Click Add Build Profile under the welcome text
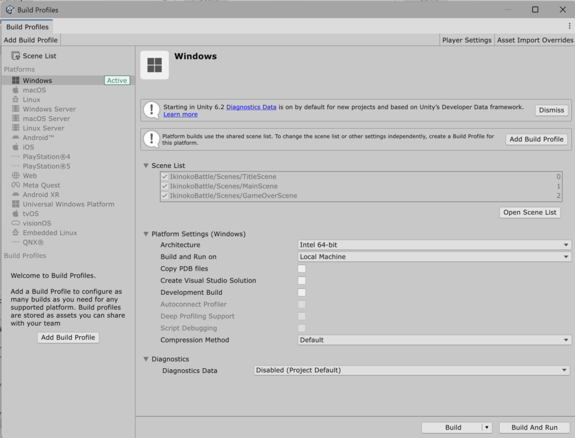Viewport: 575px width, 438px height. (68, 337)
